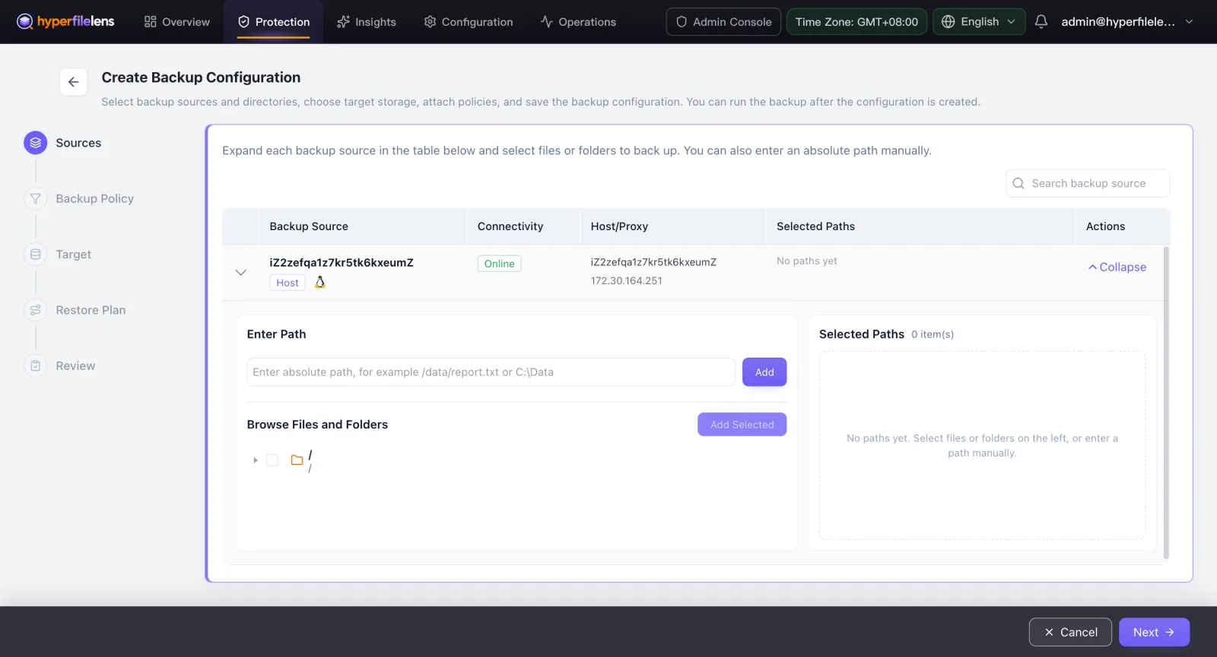1217x657 pixels.
Task: Collapse the iZ2zefqa1z7kr5tk6kxeumZ row chevron
Action: click(241, 272)
